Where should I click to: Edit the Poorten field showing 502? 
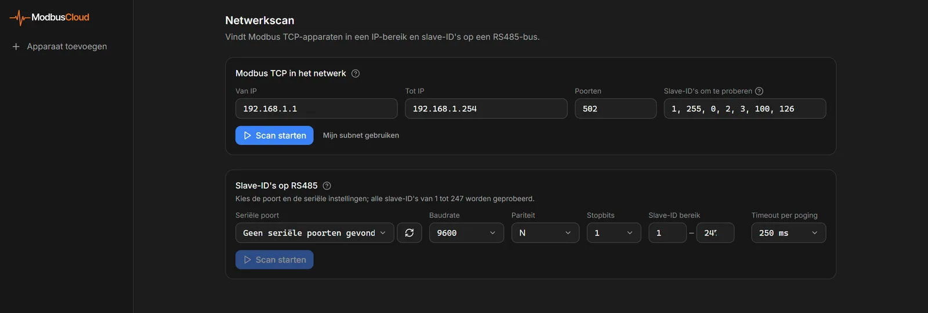pyautogui.click(x=615, y=109)
